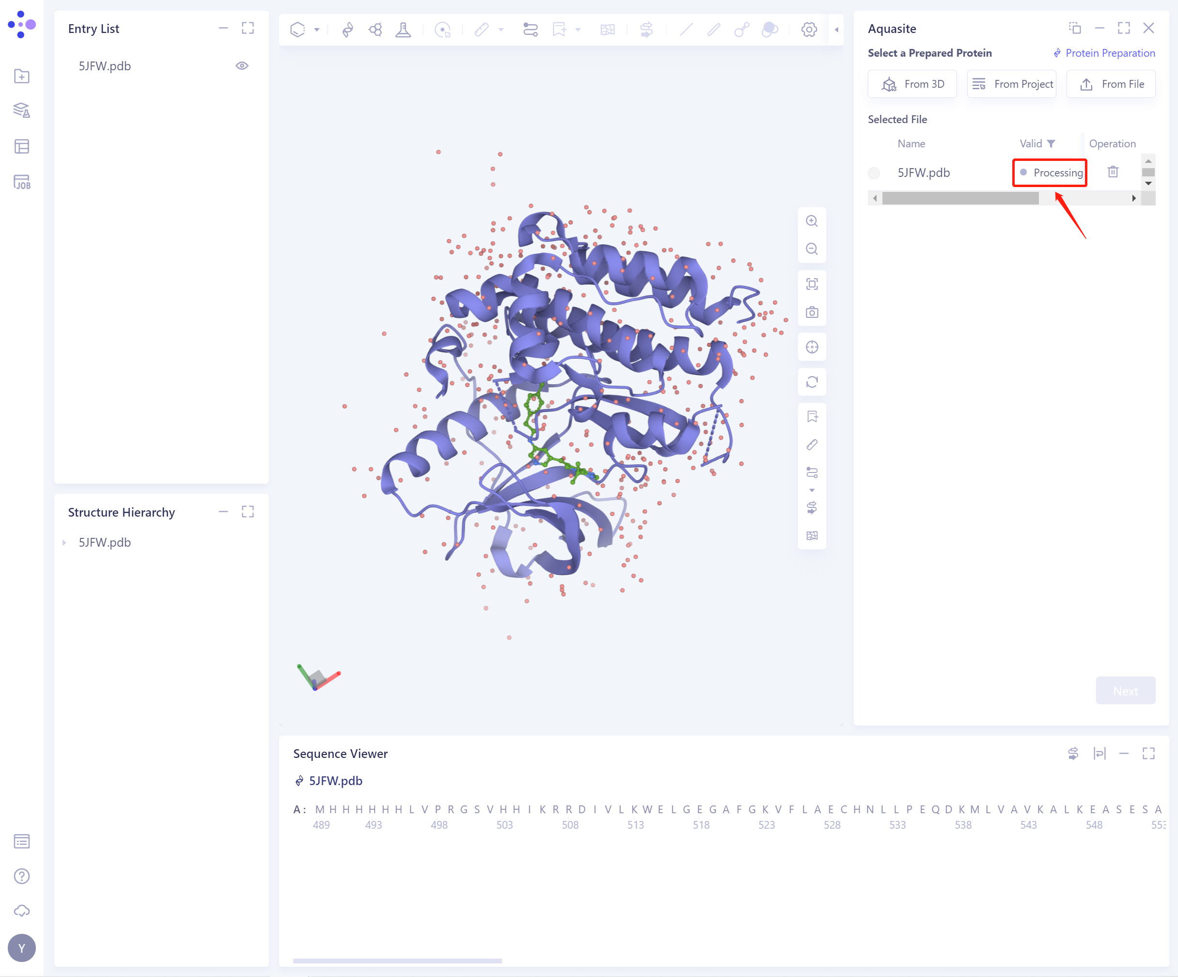Click the flask icon in top toolbar

tap(403, 29)
